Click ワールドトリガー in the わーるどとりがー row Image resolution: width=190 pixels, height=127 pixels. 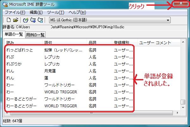pos(60,99)
